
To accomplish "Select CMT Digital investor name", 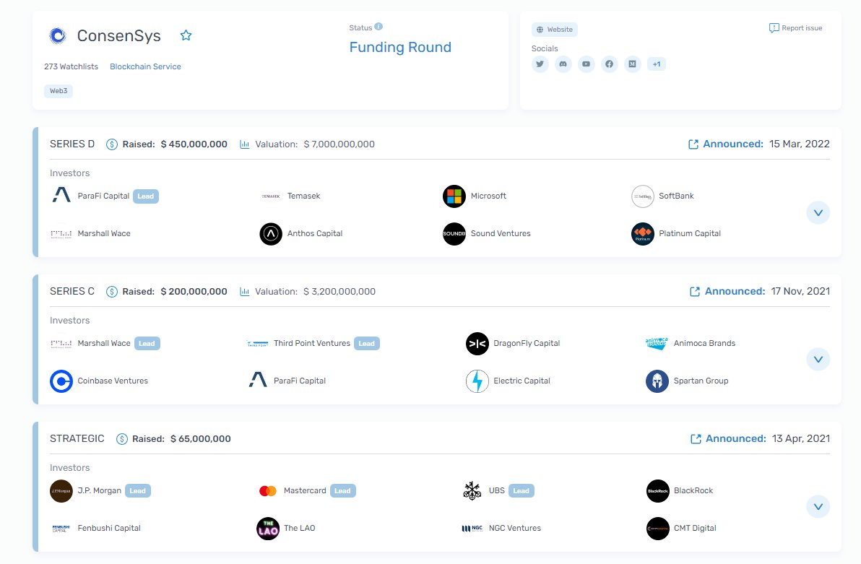I will 695,528.
